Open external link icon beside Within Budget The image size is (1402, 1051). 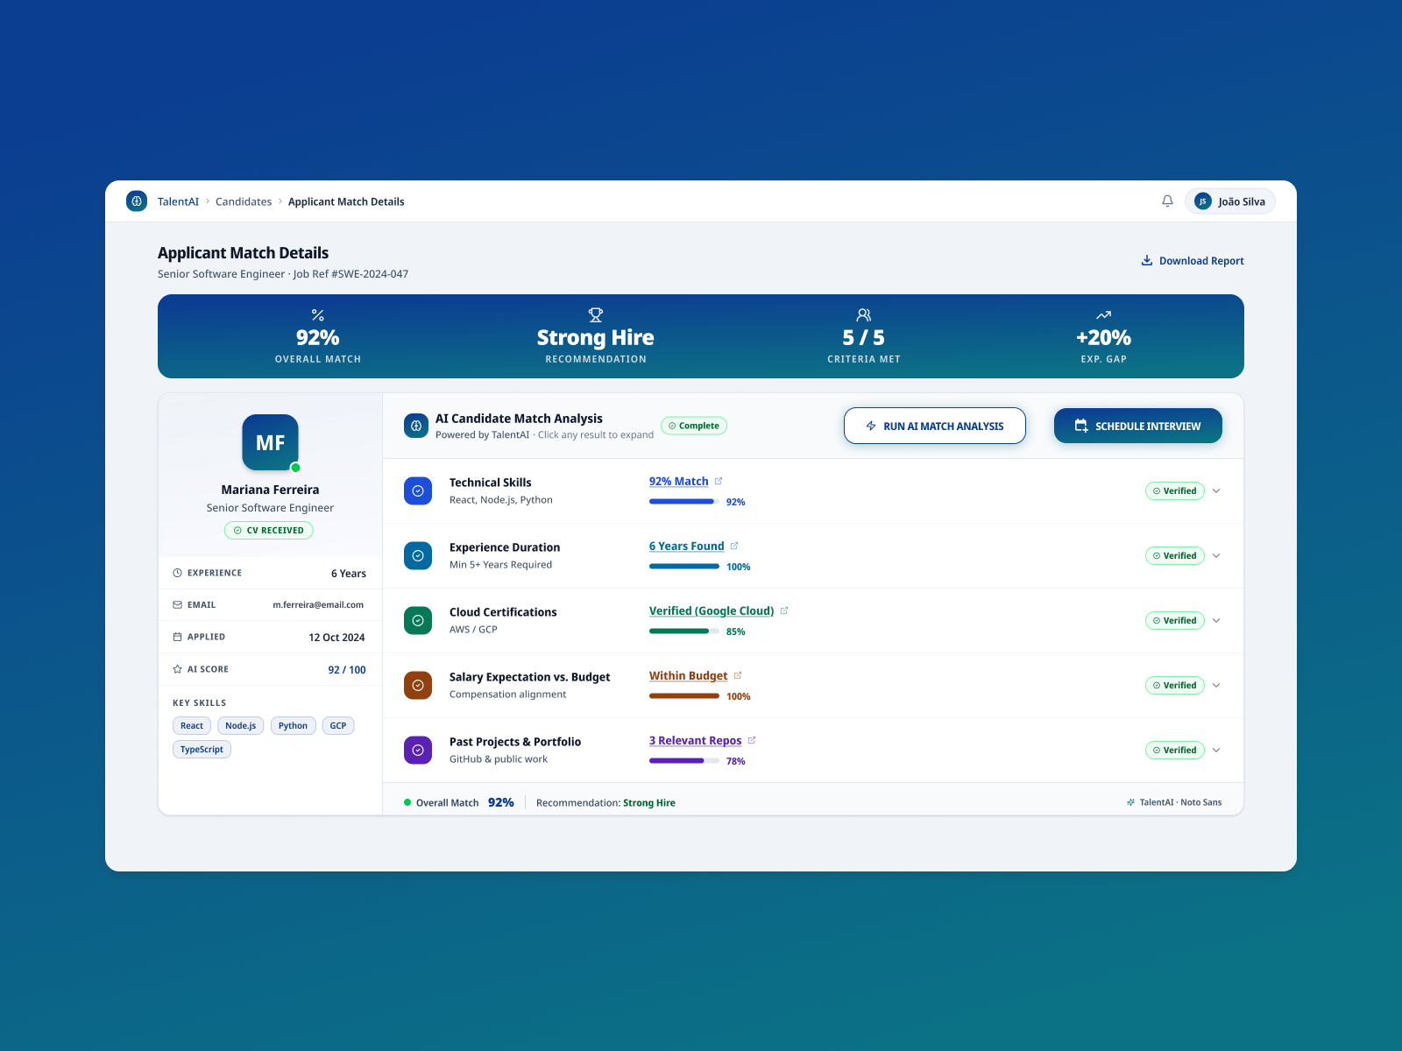738,675
